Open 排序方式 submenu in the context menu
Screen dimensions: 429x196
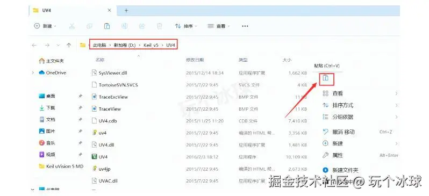(x=360, y=105)
